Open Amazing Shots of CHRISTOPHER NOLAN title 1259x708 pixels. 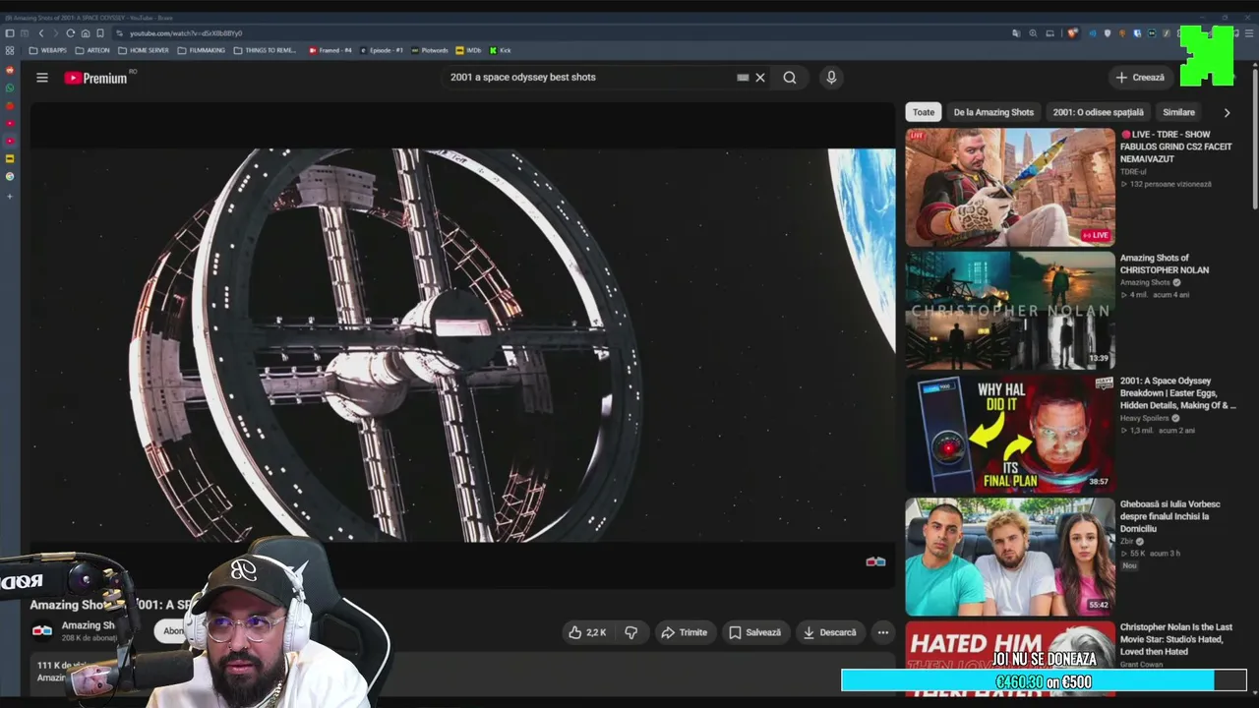click(x=1165, y=264)
